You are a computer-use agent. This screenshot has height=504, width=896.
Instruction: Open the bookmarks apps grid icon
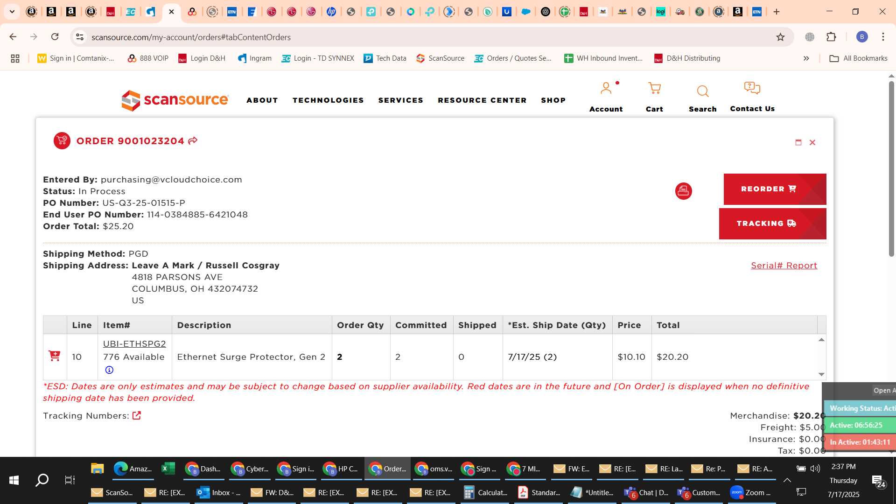click(x=15, y=58)
